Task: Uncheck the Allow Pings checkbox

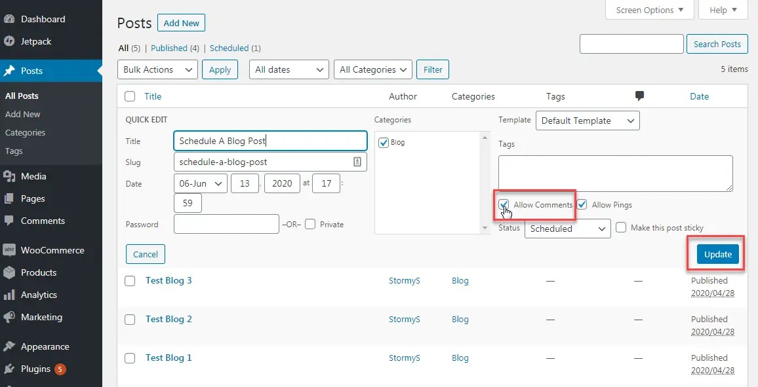Action: [581, 204]
